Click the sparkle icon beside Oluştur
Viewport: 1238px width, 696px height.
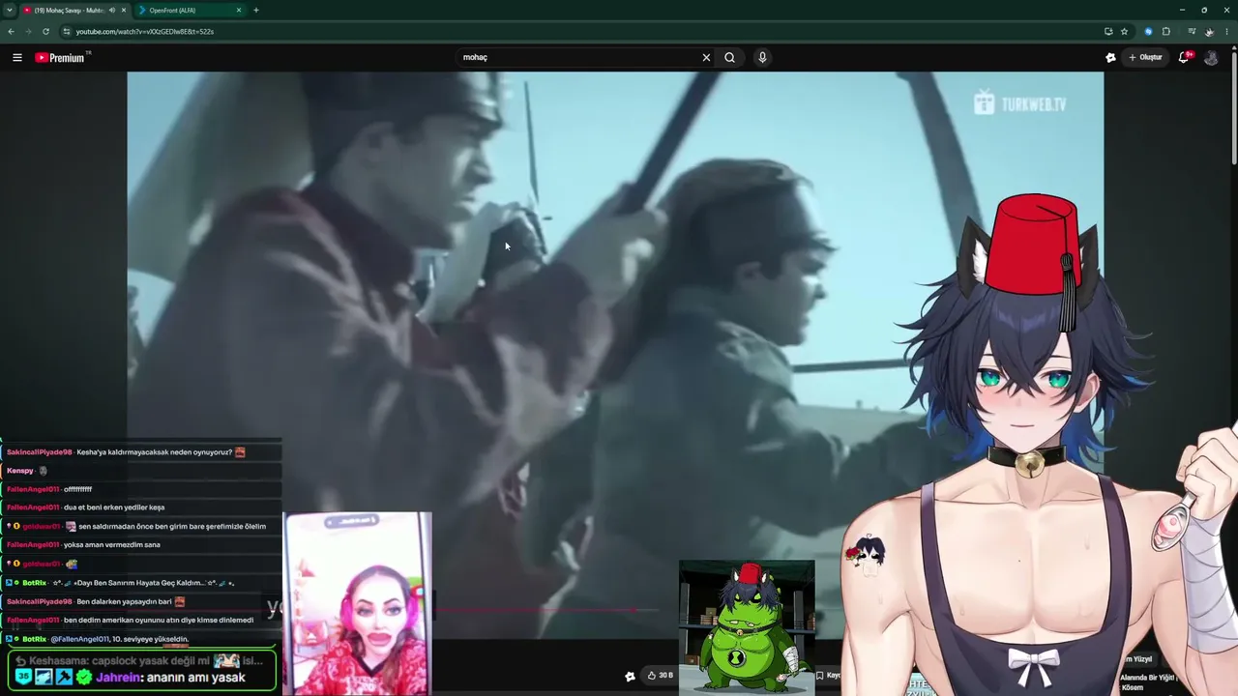tap(1110, 58)
